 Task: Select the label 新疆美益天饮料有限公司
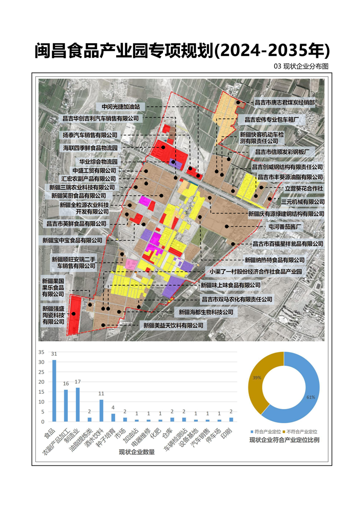pos(174,326)
